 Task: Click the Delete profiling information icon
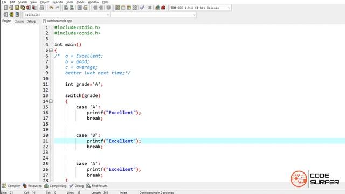coord(163,8)
